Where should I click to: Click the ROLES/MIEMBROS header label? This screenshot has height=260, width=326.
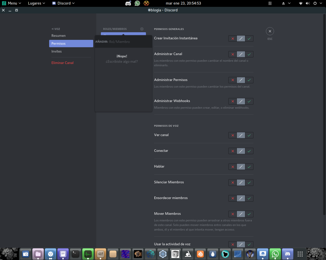pyautogui.click(x=115, y=29)
